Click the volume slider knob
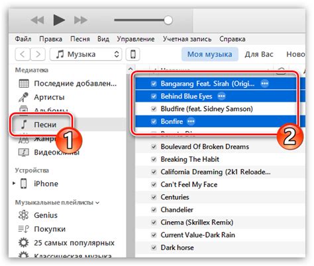 pyautogui.click(x=168, y=20)
